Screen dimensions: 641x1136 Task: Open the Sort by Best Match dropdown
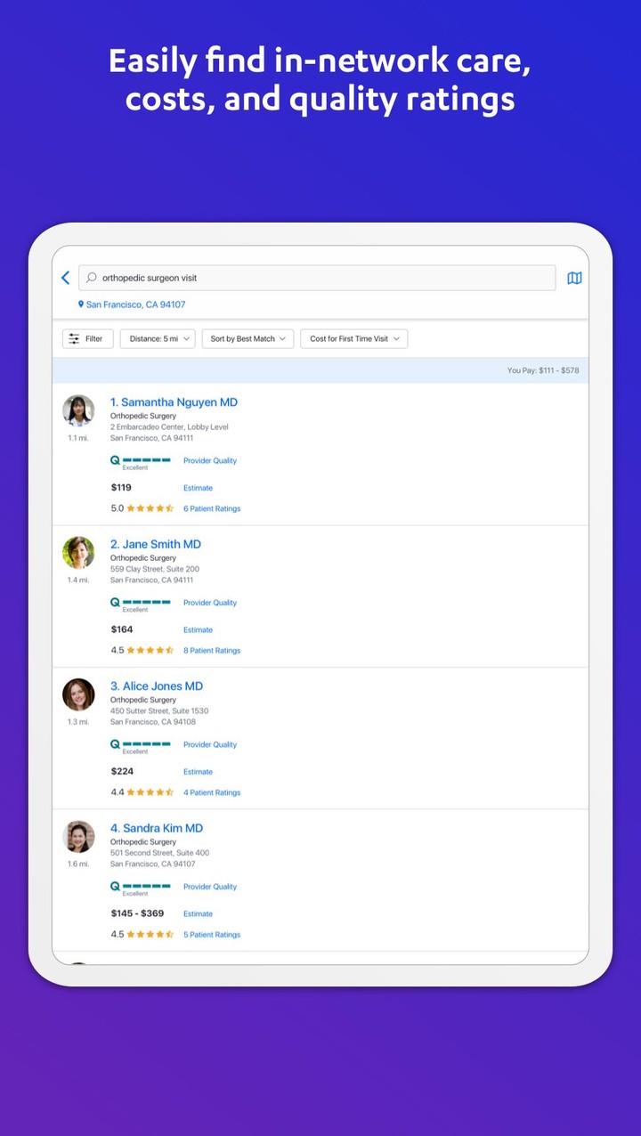click(x=247, y=339)
